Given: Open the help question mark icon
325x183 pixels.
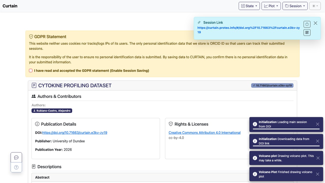Looking at the screenshot, I should (16, 167).
